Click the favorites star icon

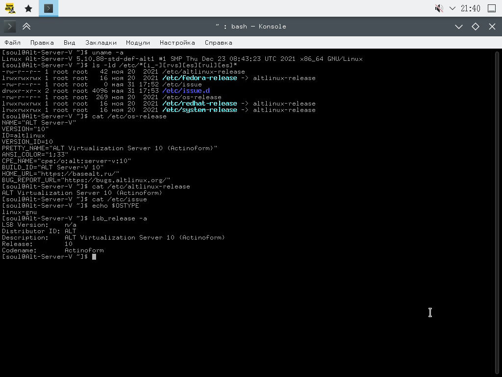(28, 8)
